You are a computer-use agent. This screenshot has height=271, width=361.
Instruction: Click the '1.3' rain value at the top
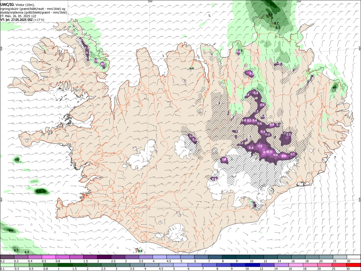pos(272,4)
